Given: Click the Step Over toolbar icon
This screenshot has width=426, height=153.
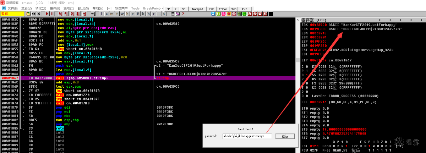Looking at the screenshot, I should (66, 14).
